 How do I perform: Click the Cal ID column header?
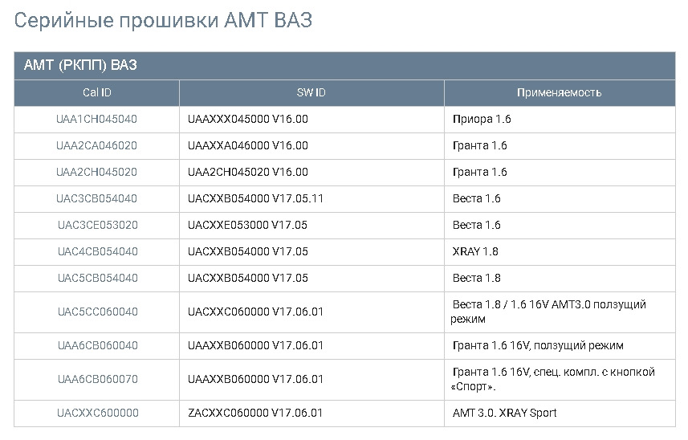(x=97, y=92)
